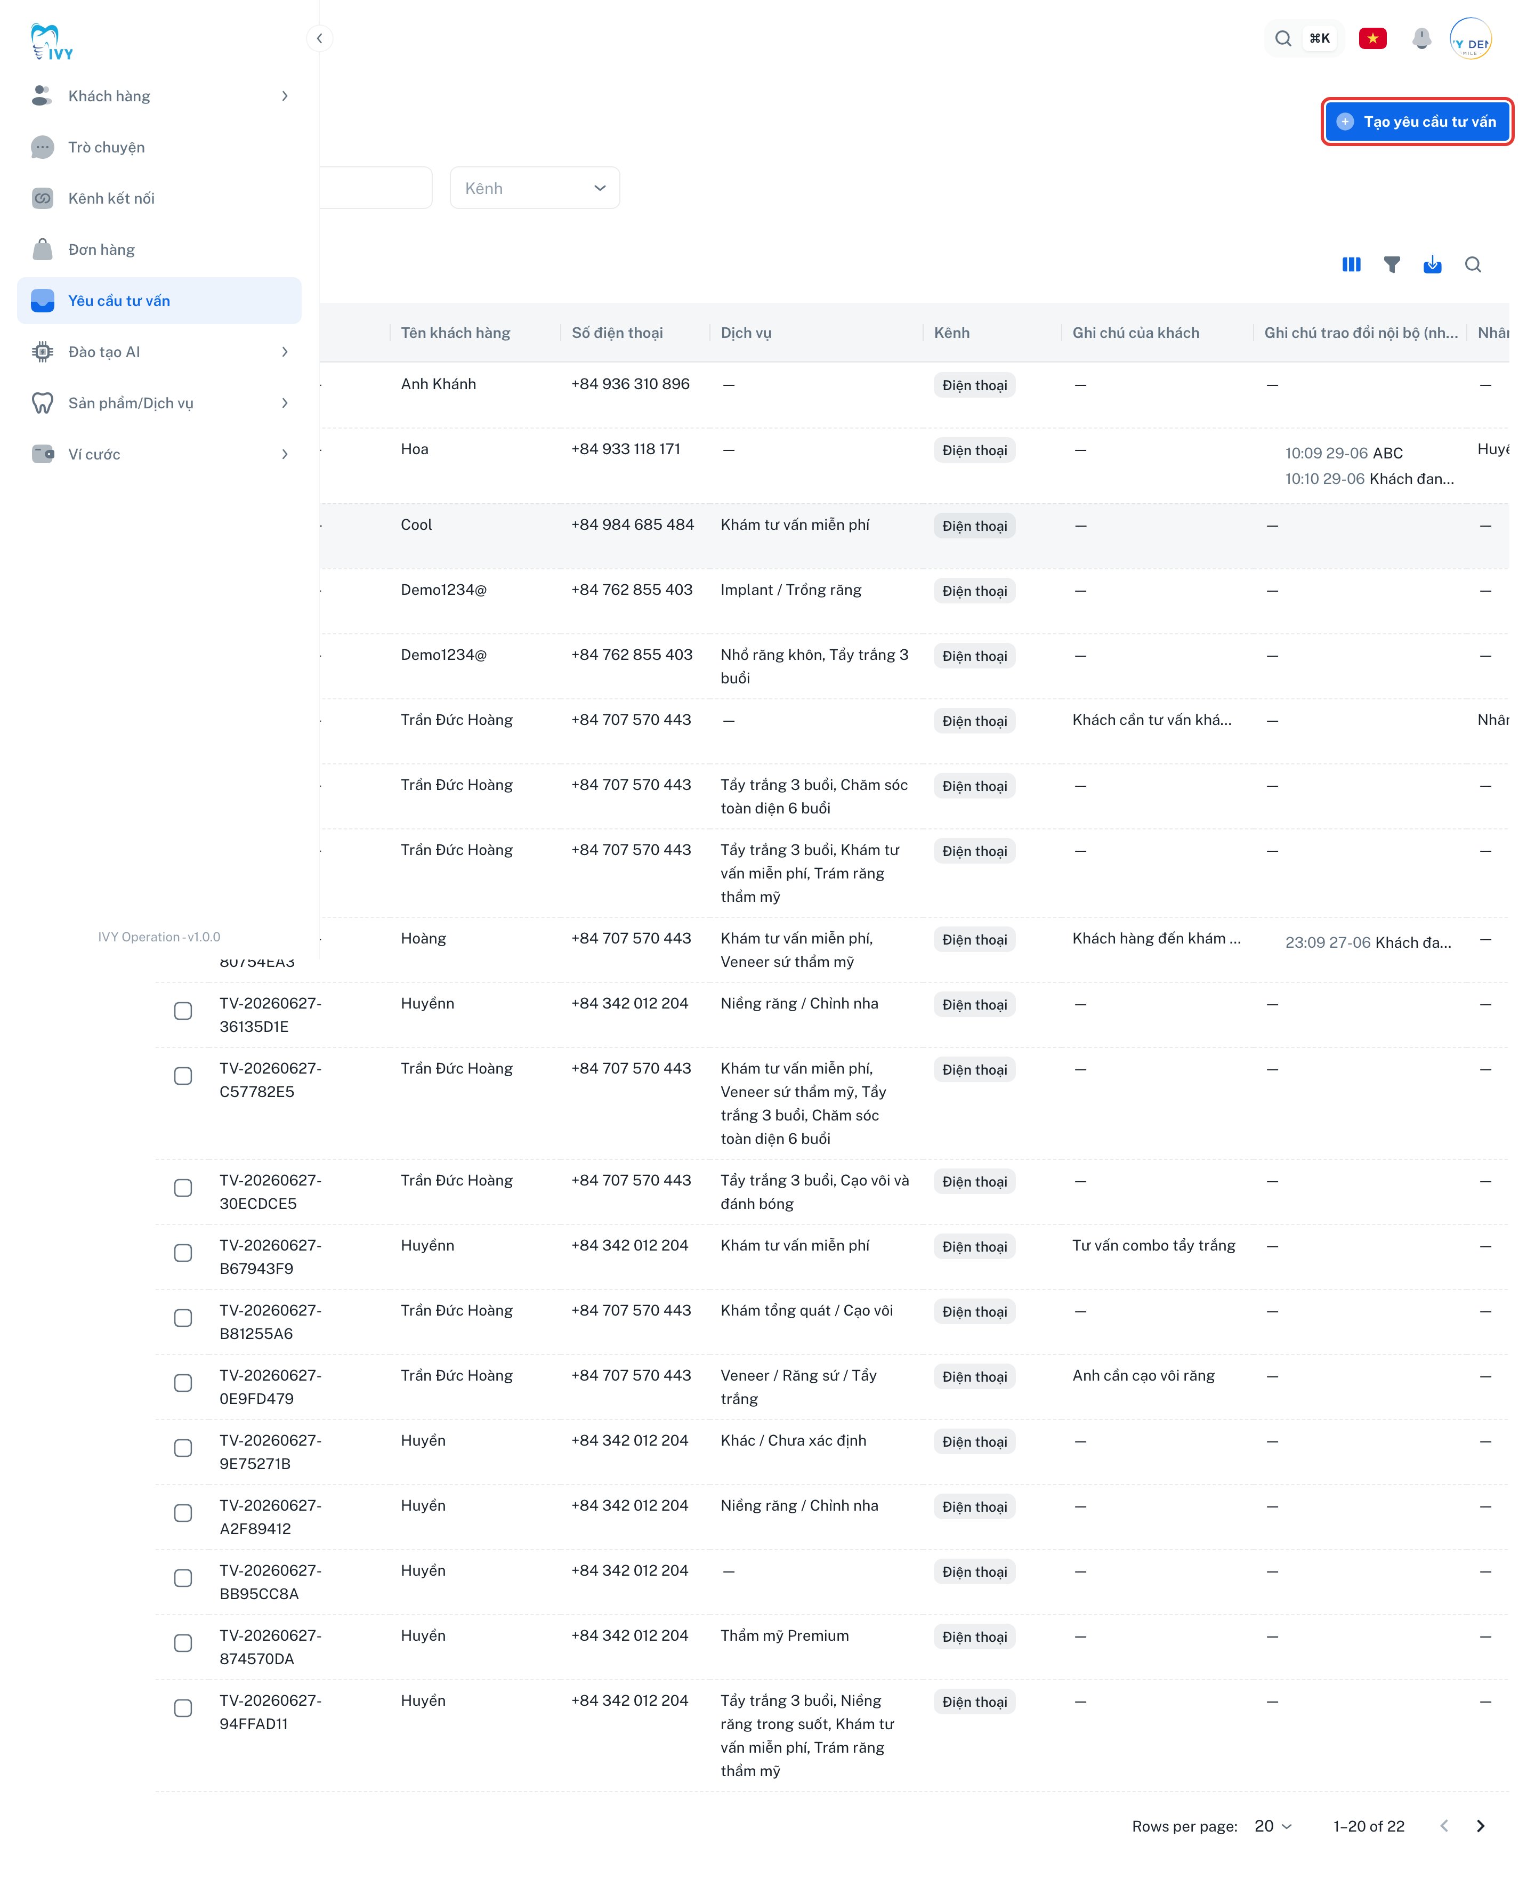Click customer name Cool
1535x1903 pixels.
click(x=416, y=525)
